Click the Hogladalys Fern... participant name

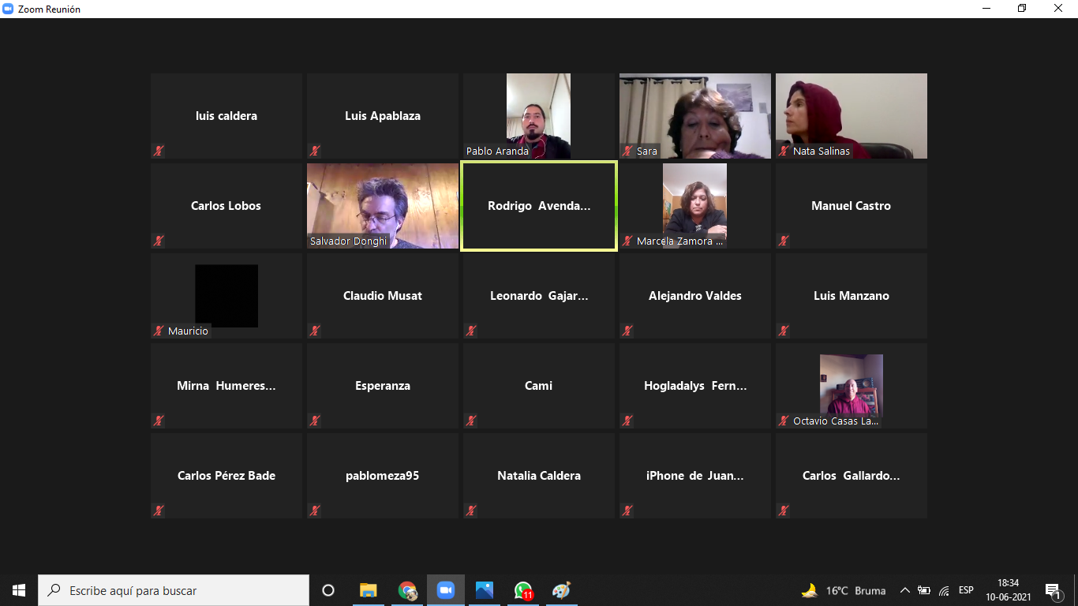coord(695,386)
